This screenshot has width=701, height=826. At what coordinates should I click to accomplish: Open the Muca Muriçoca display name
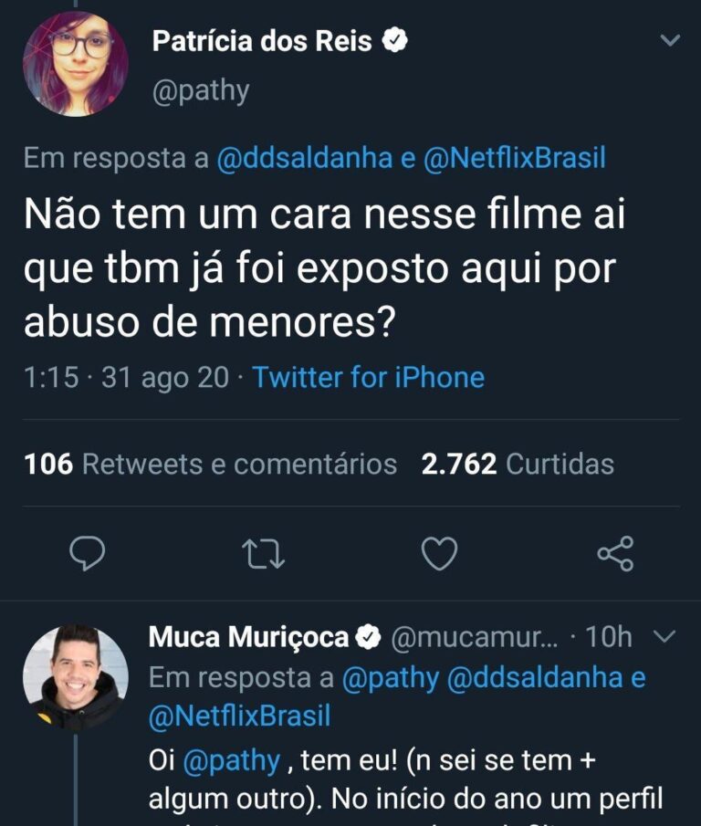point(248,638)
